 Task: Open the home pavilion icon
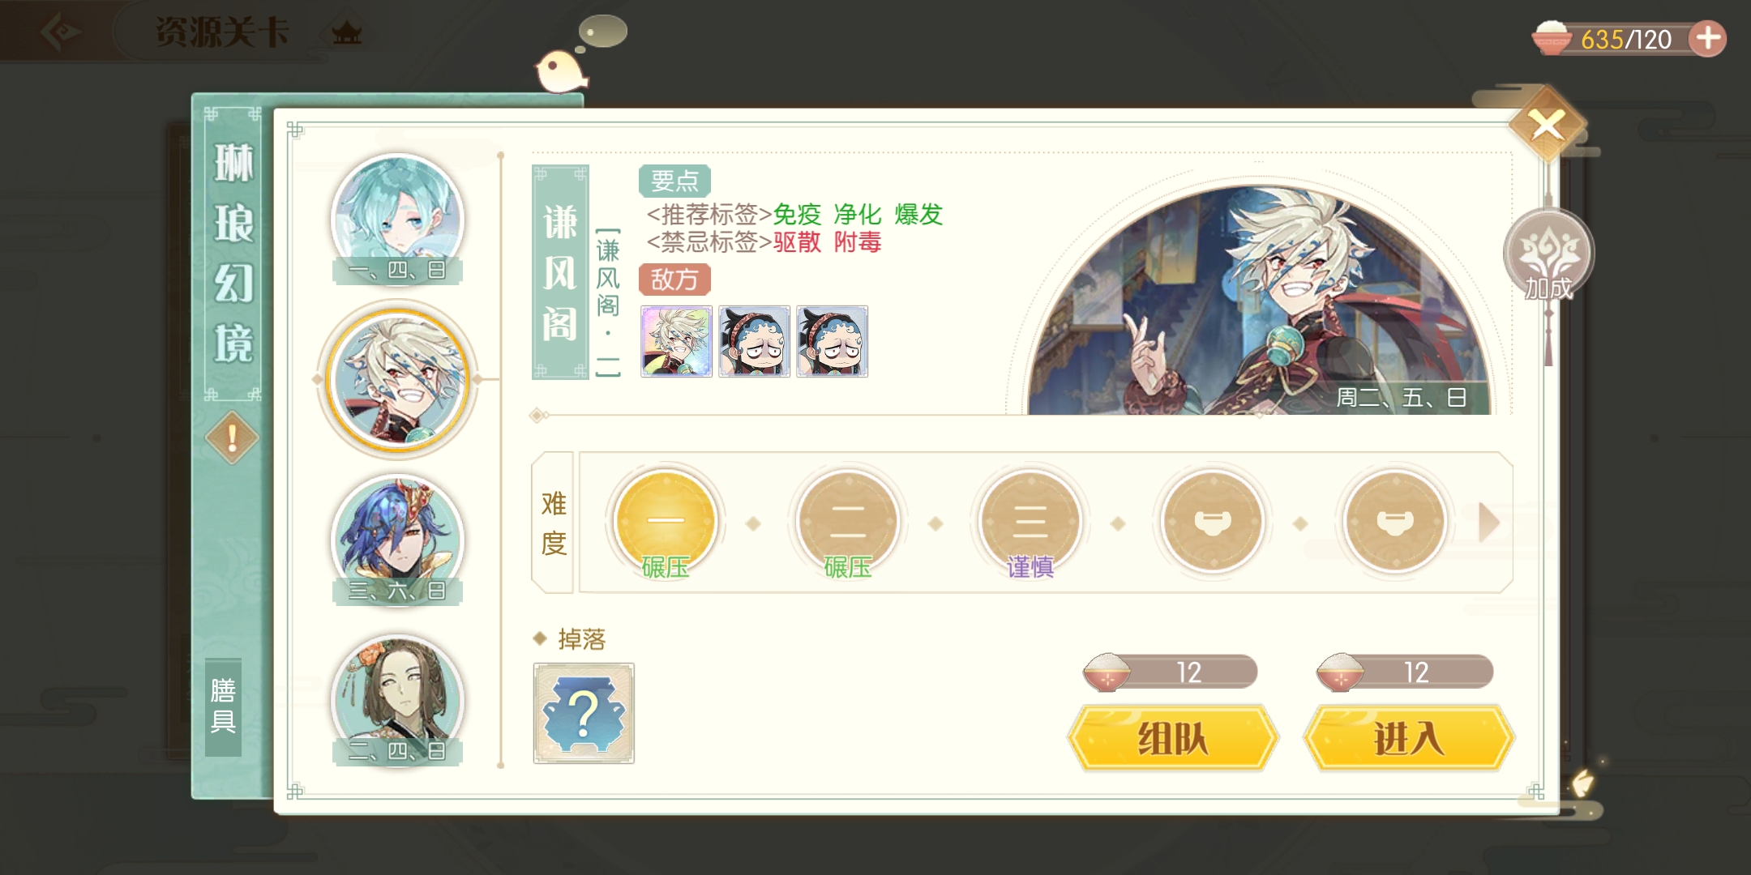tap(347, 34)
